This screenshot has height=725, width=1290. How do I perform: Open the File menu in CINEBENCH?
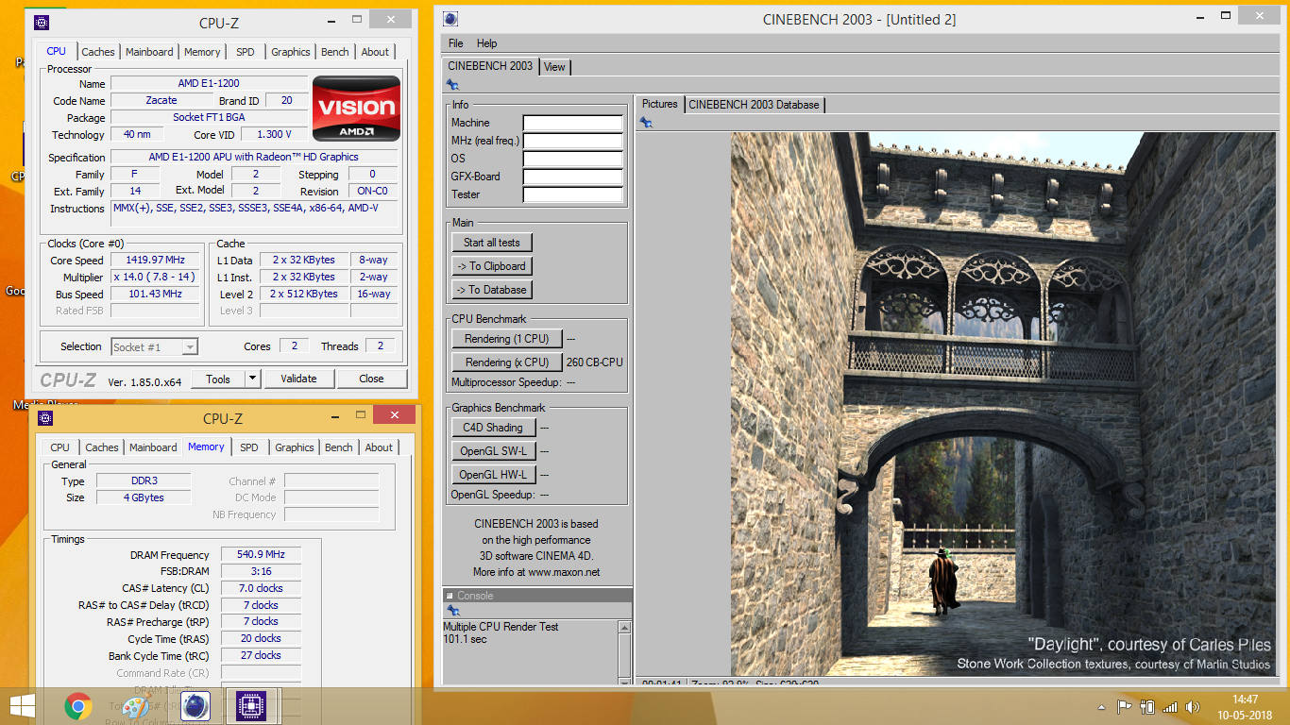pyautogui.click(x=456, y=43)
